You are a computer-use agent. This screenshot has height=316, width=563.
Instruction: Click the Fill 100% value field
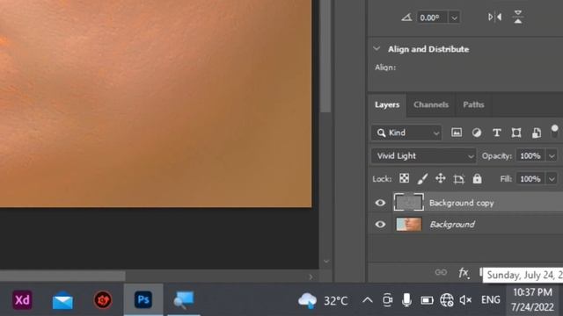point(530,179)
